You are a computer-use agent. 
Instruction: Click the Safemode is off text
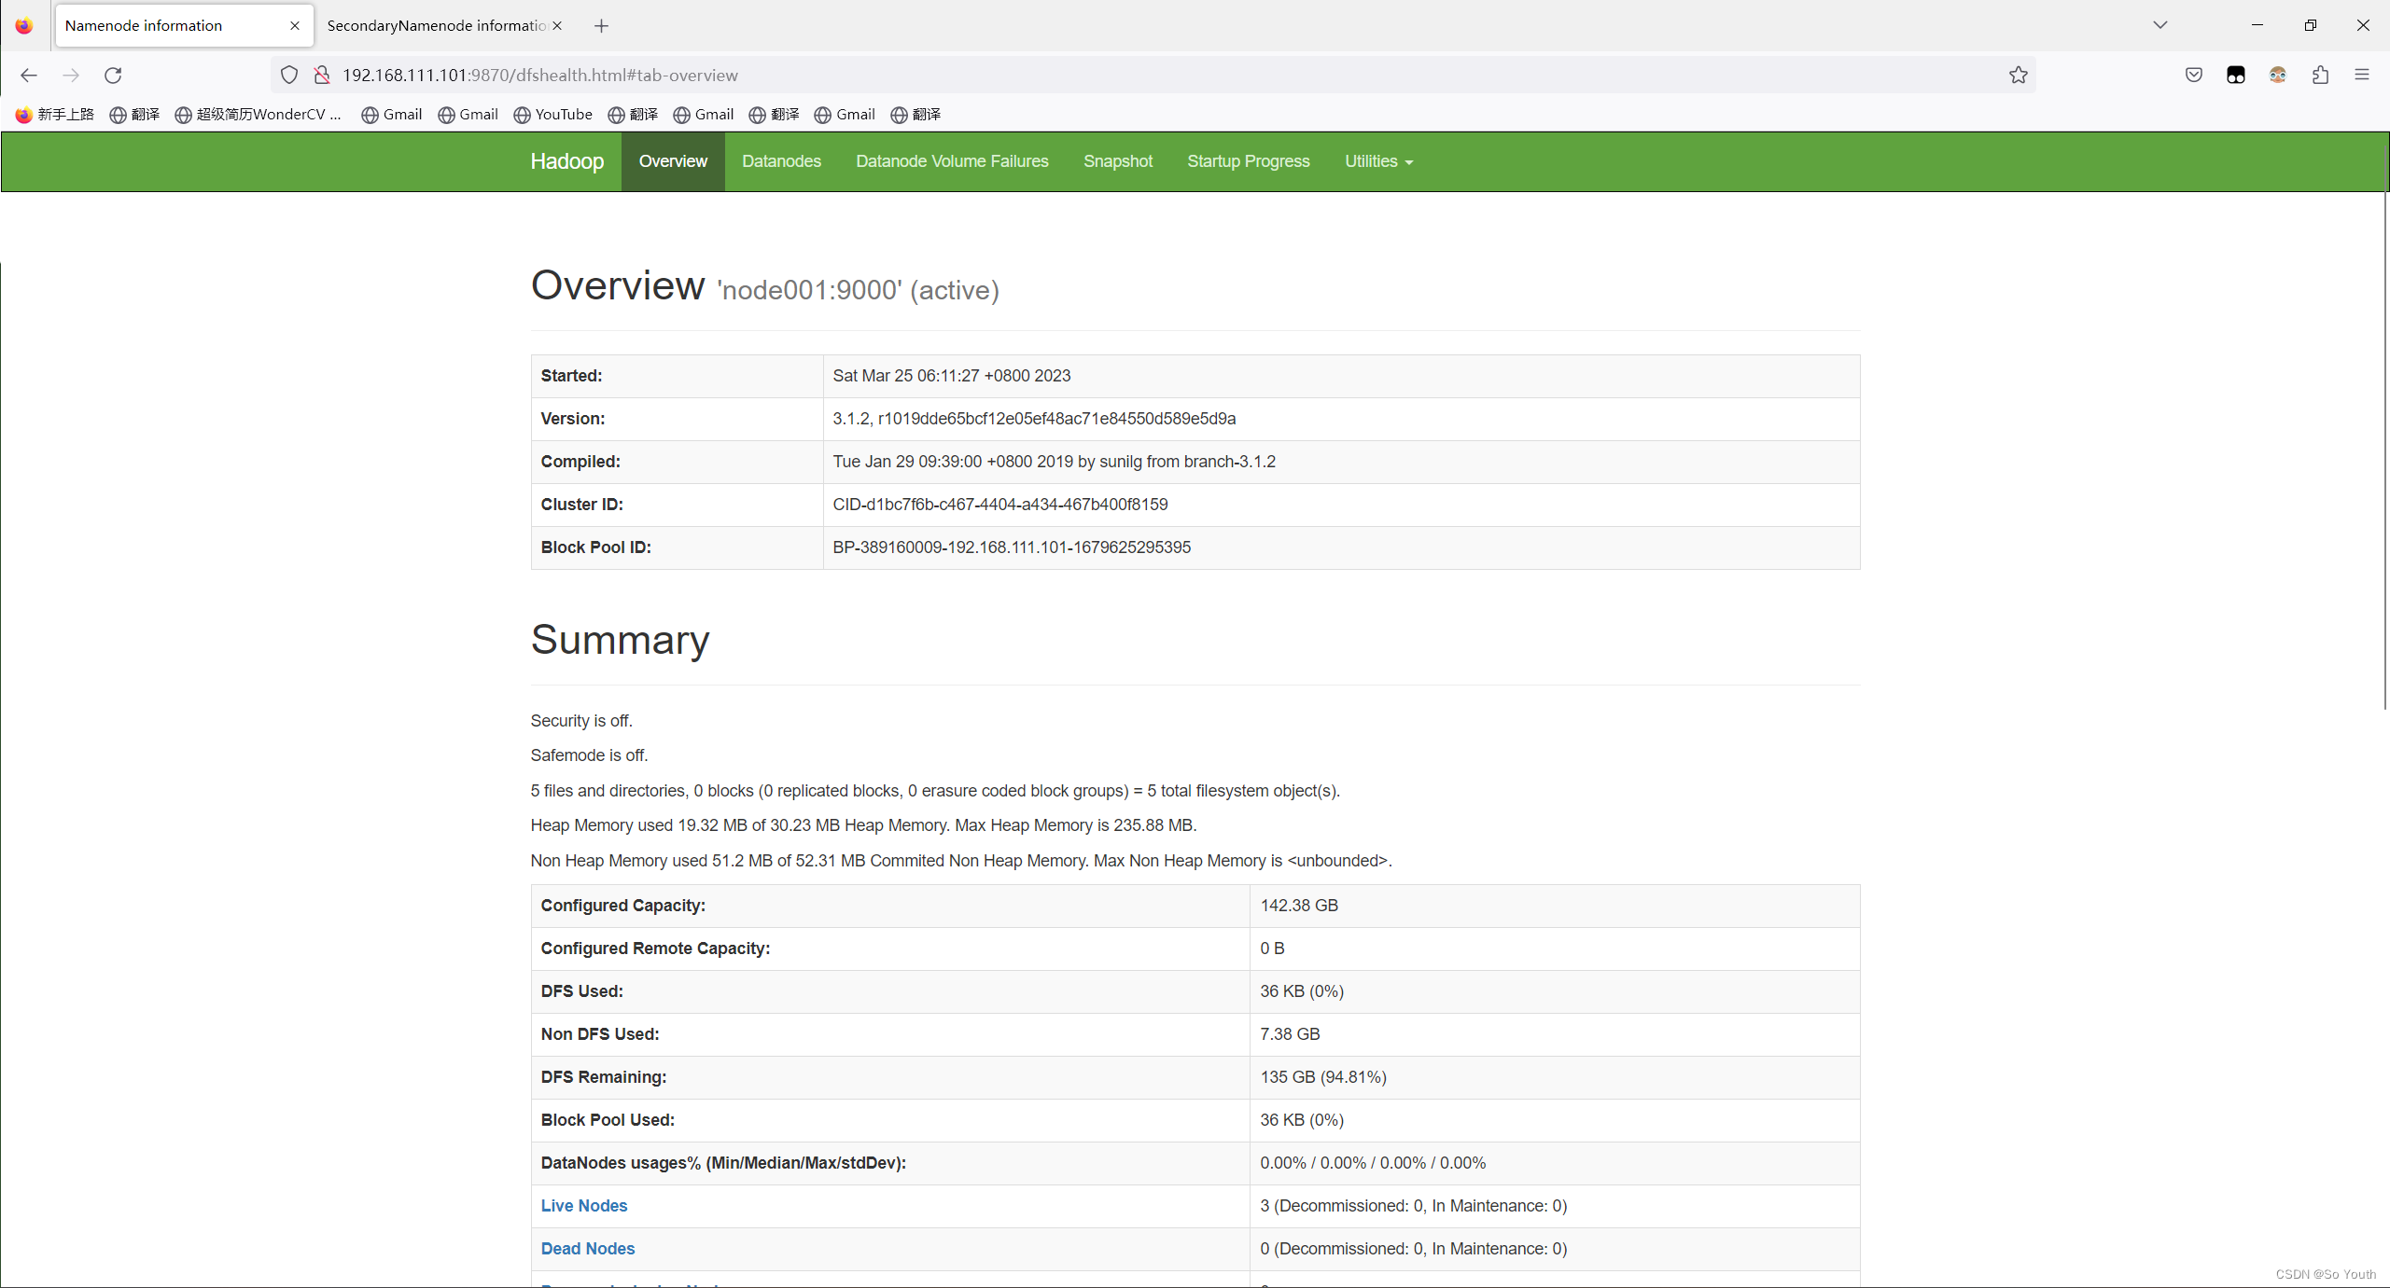click(x=589, y=755)
